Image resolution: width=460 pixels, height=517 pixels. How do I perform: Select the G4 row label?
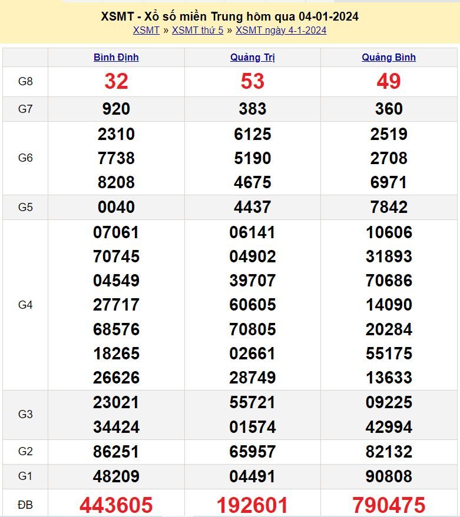25,305
